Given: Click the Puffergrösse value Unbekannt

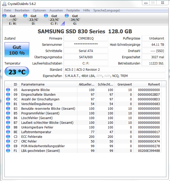Looking at the screenshot, I should pos(153,38).
